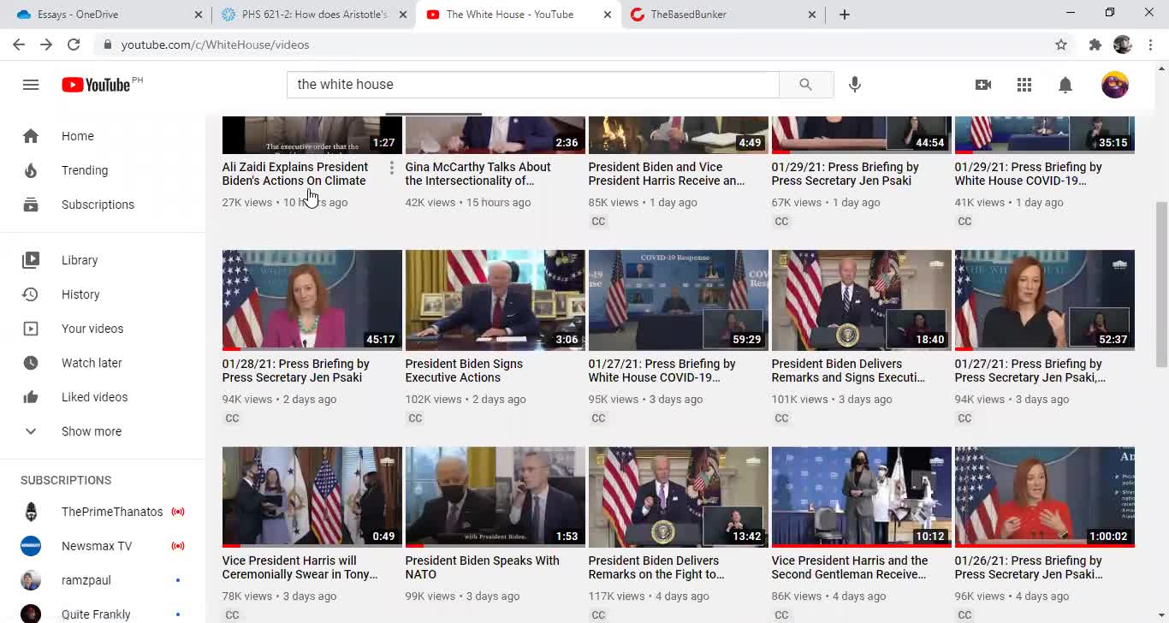1169x623 pixels.
Task: Open Newsmax TV subscription channel
Action: (103, 546)
